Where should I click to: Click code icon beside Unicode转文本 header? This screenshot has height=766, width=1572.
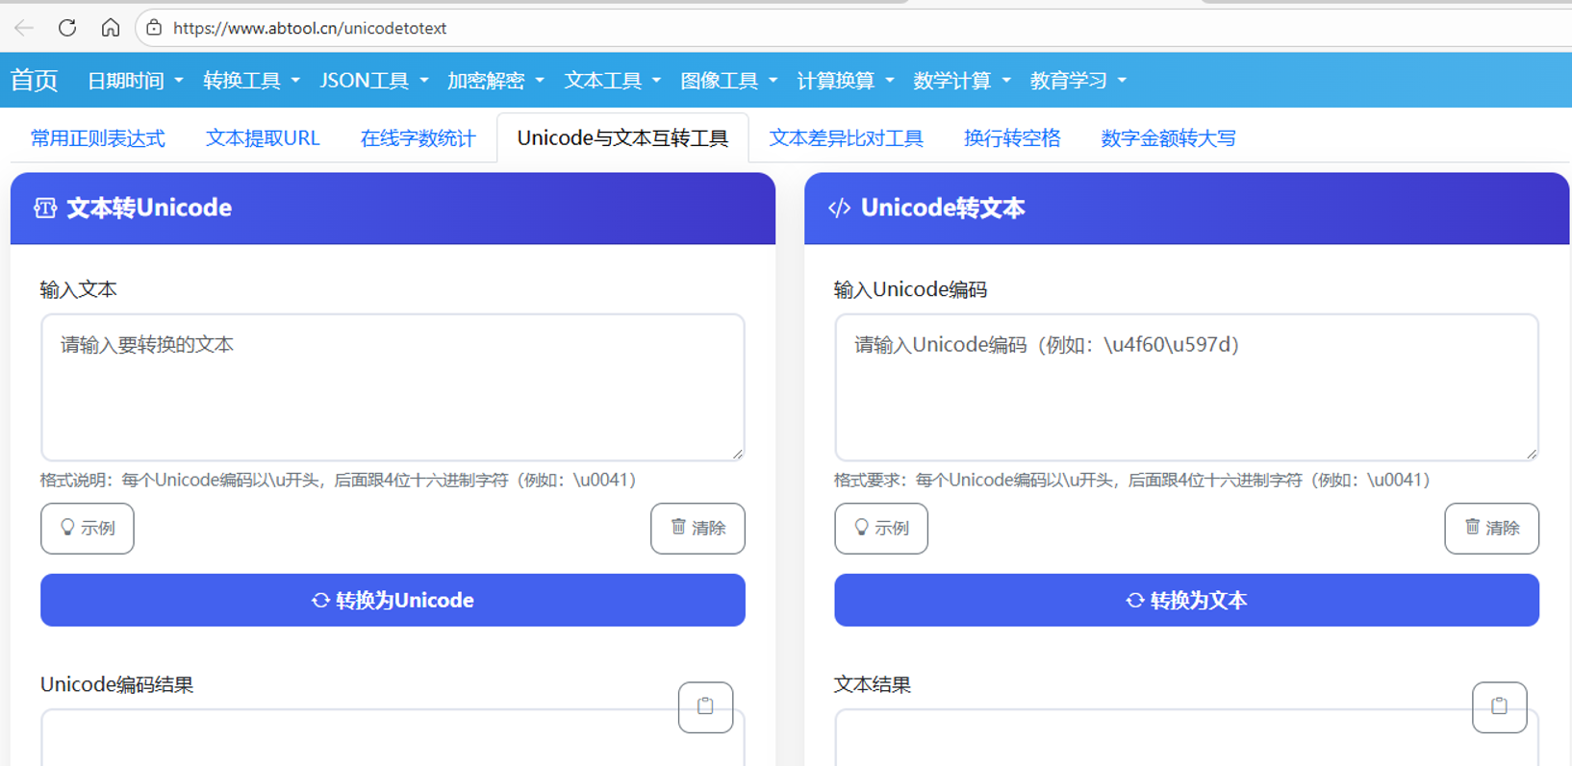(x=839, y=208)
